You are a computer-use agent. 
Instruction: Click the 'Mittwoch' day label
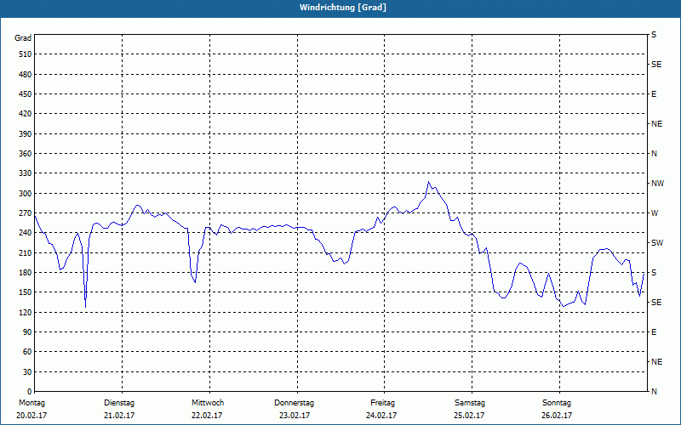click(x=208, y=403)
